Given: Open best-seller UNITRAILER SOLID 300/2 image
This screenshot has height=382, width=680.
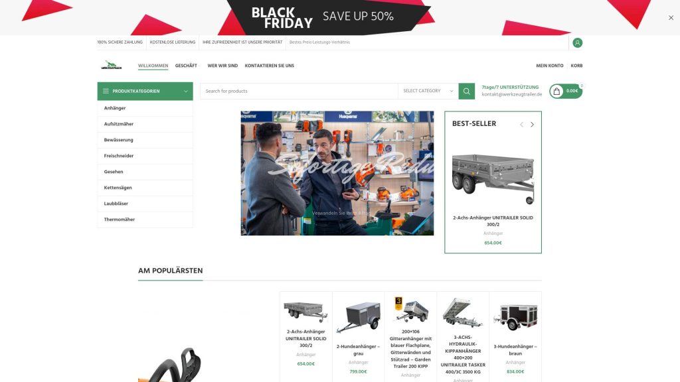Looking at the screenshot, I should click(x=493, y=178).
